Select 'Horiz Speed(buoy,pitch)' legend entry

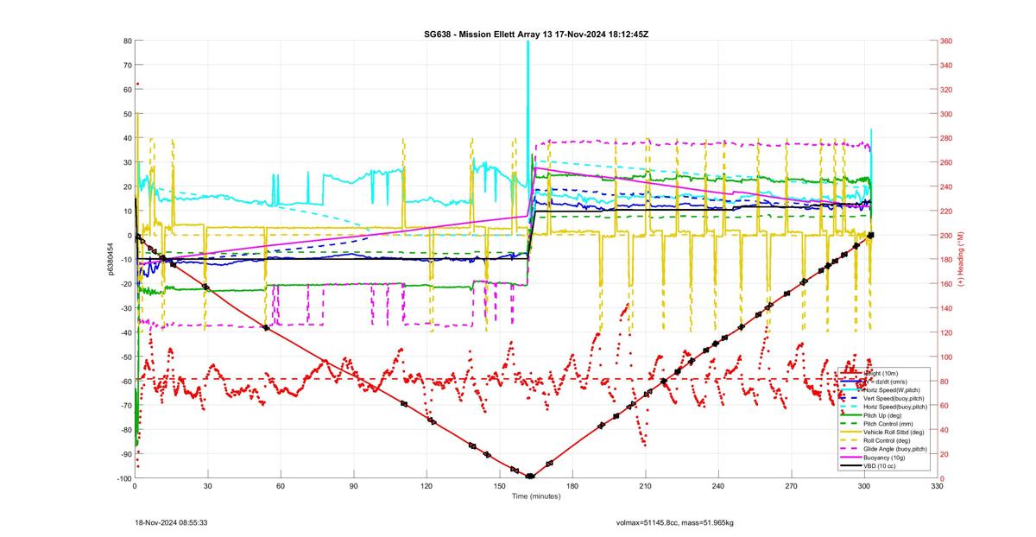(x=895, y=407)
